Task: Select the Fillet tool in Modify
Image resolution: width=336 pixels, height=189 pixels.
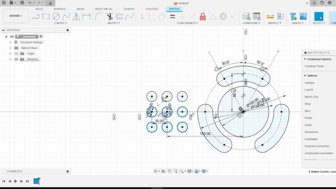Action: [99, 16]
